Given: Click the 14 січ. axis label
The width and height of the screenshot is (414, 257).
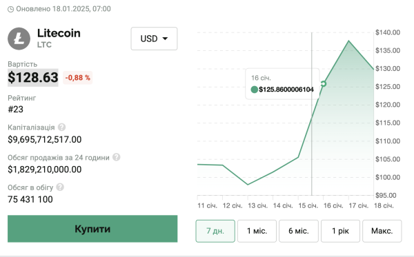Looking at the screenshot, I should point(283,205).
